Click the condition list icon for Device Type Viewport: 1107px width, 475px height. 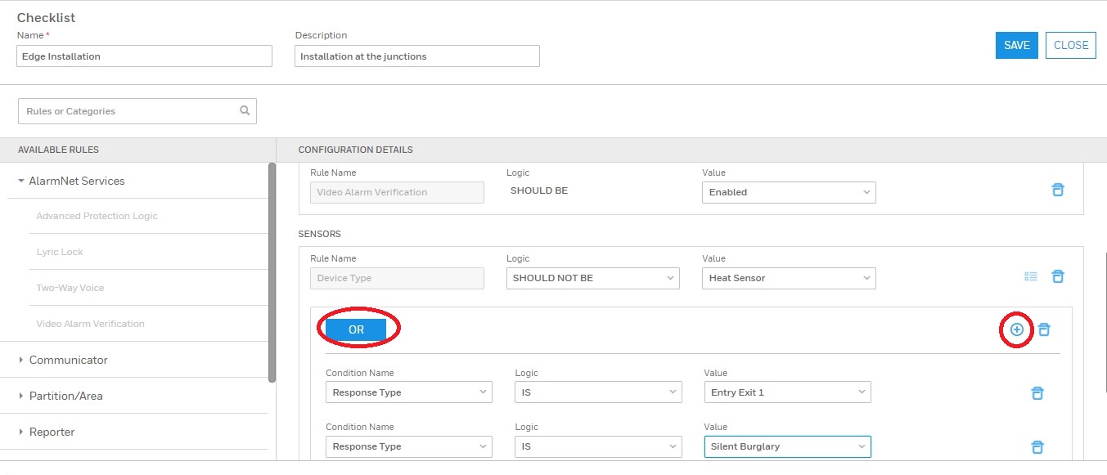[1031, 276]
